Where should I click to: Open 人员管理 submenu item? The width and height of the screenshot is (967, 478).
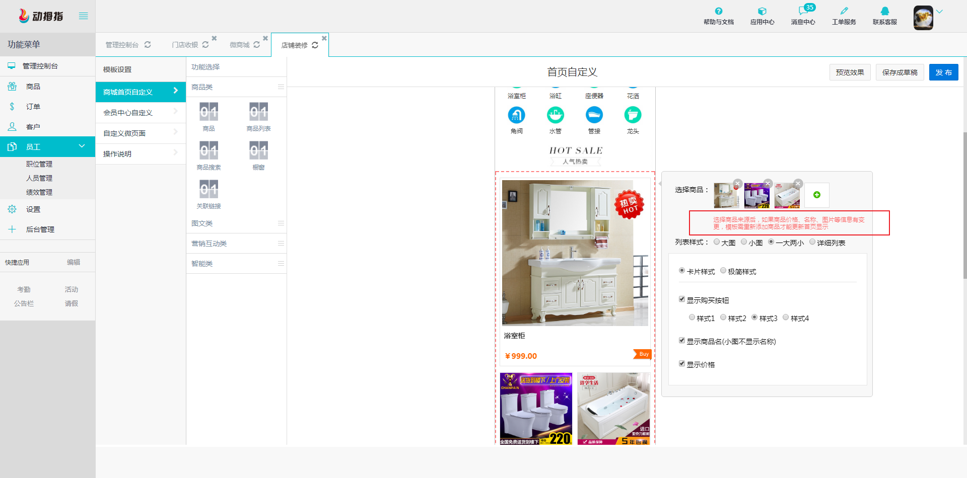pos(39,178)
